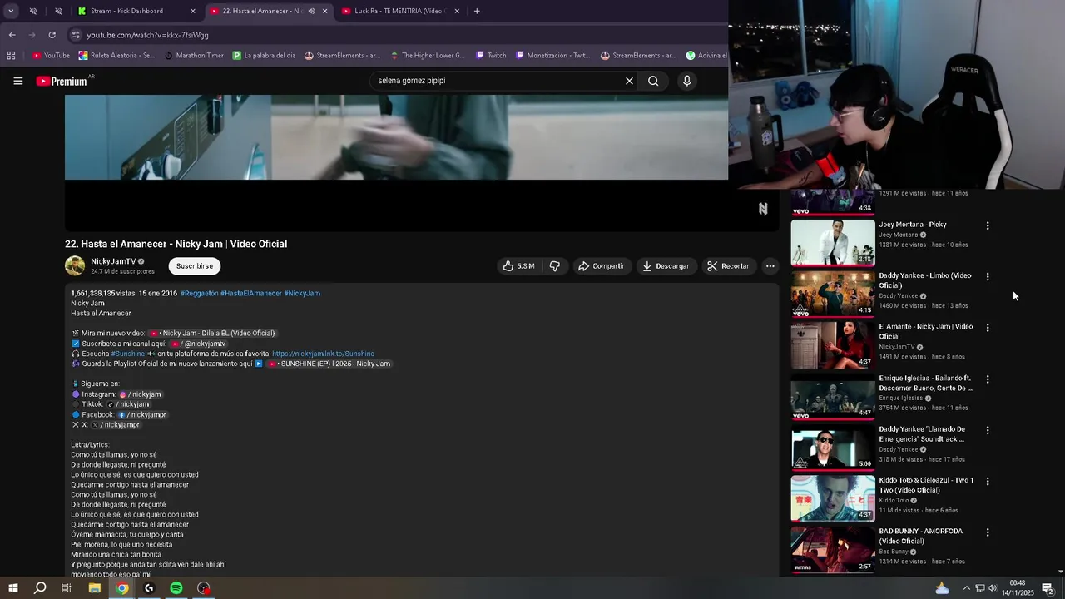Screen dimensions: 1065x599
Task: Open the X nickyjampr link
Action: pos(115,424)
